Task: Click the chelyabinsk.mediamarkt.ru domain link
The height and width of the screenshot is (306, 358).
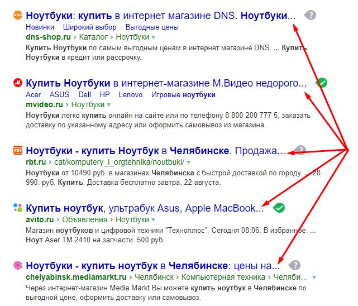Action: pos(76,277)
